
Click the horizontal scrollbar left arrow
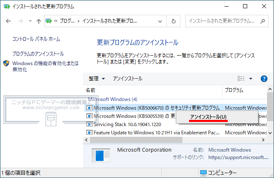86,140
